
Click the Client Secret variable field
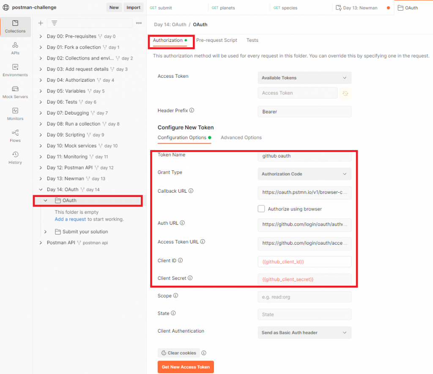tap(304, 279)
